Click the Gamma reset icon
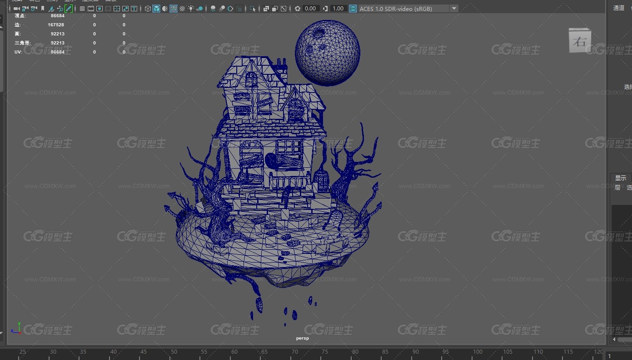 [325, 9]
